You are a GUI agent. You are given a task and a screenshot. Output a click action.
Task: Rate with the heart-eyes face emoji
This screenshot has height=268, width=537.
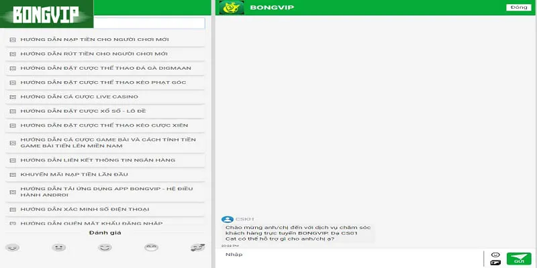(x=197, y=247)
